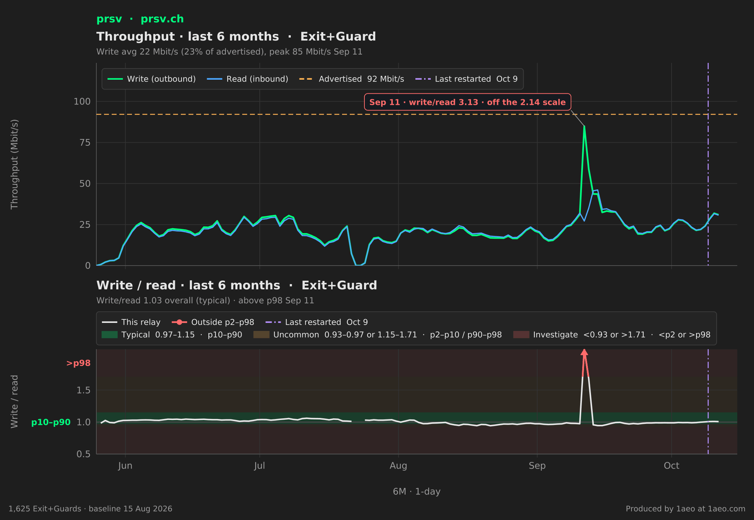
Task: Click the Oct x-axis label
Action: 671,466
